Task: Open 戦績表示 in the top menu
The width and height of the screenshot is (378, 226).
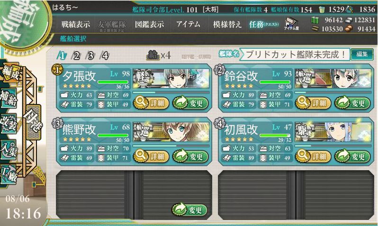Action: (x=75, y=24)
